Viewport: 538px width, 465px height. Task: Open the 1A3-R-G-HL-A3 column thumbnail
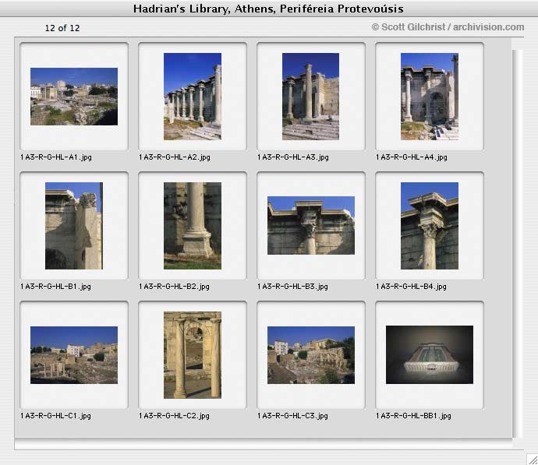click(310, 97)
